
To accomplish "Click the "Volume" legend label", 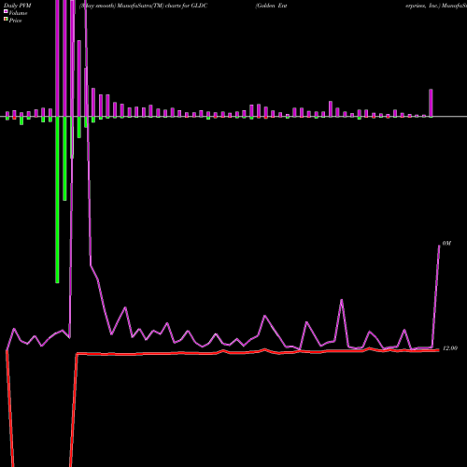I will pos(18,13).
